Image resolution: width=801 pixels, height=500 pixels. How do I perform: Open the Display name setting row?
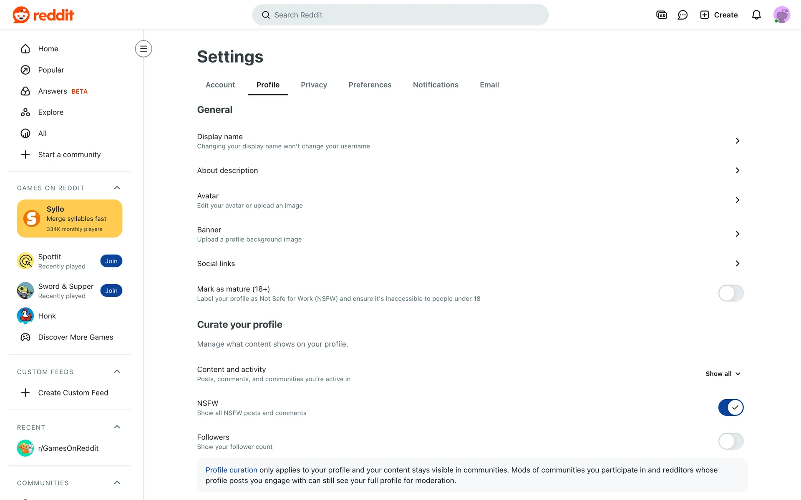[467, 141]
